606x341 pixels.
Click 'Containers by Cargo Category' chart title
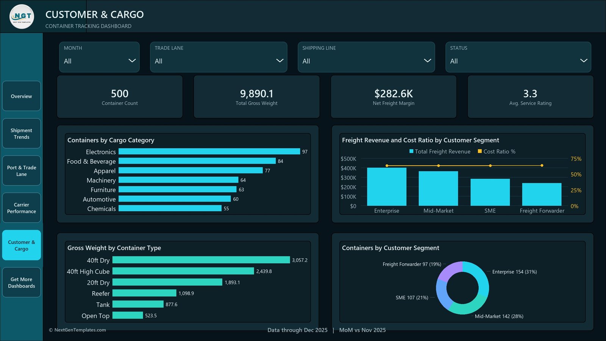tap(111, 140)
